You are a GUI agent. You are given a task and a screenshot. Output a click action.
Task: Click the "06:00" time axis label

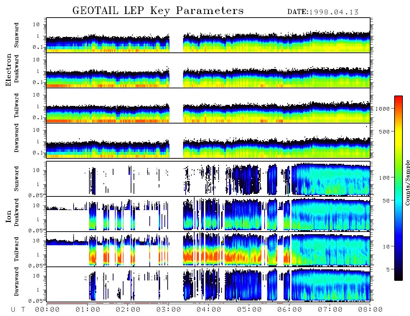[x=290, y=310]
